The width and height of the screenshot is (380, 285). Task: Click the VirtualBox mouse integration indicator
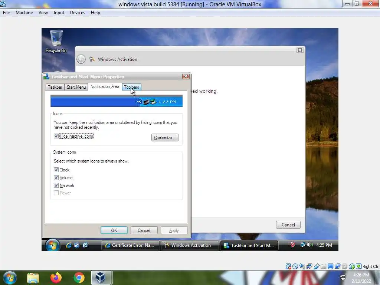tap(352, 266)
